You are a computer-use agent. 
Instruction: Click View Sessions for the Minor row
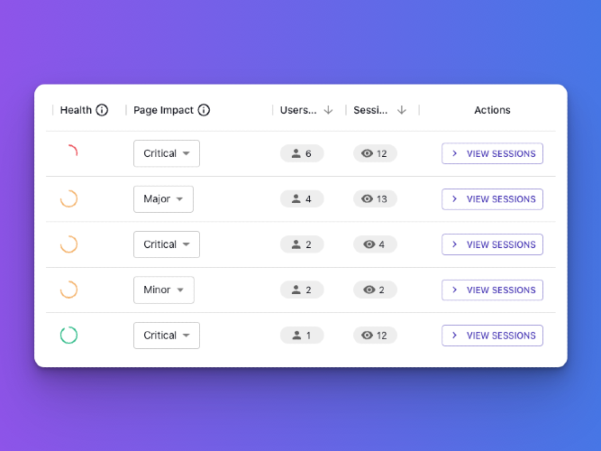(x=492, y=290)
